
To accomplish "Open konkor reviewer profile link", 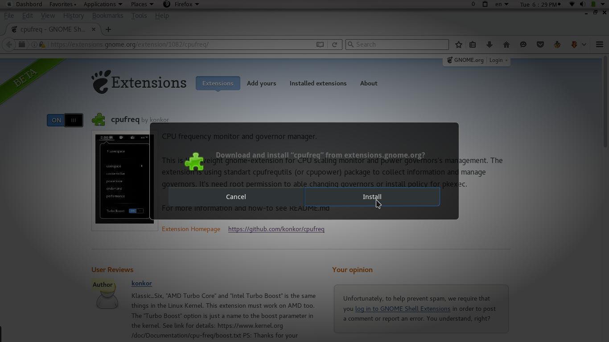I will (141, 283).
